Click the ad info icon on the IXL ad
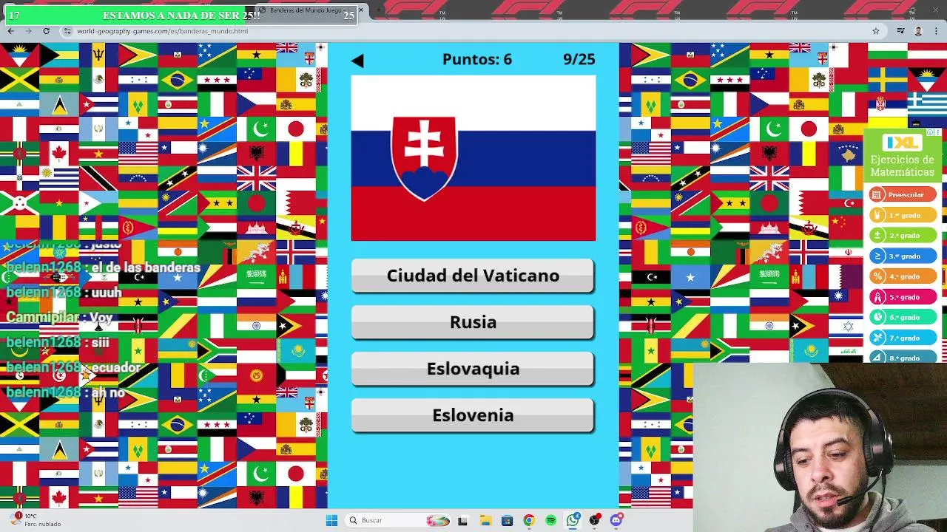Viewport: 947px width, 532px height. point(930,133)
